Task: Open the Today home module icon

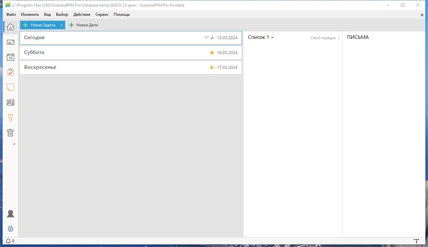Action: [10, 27]
